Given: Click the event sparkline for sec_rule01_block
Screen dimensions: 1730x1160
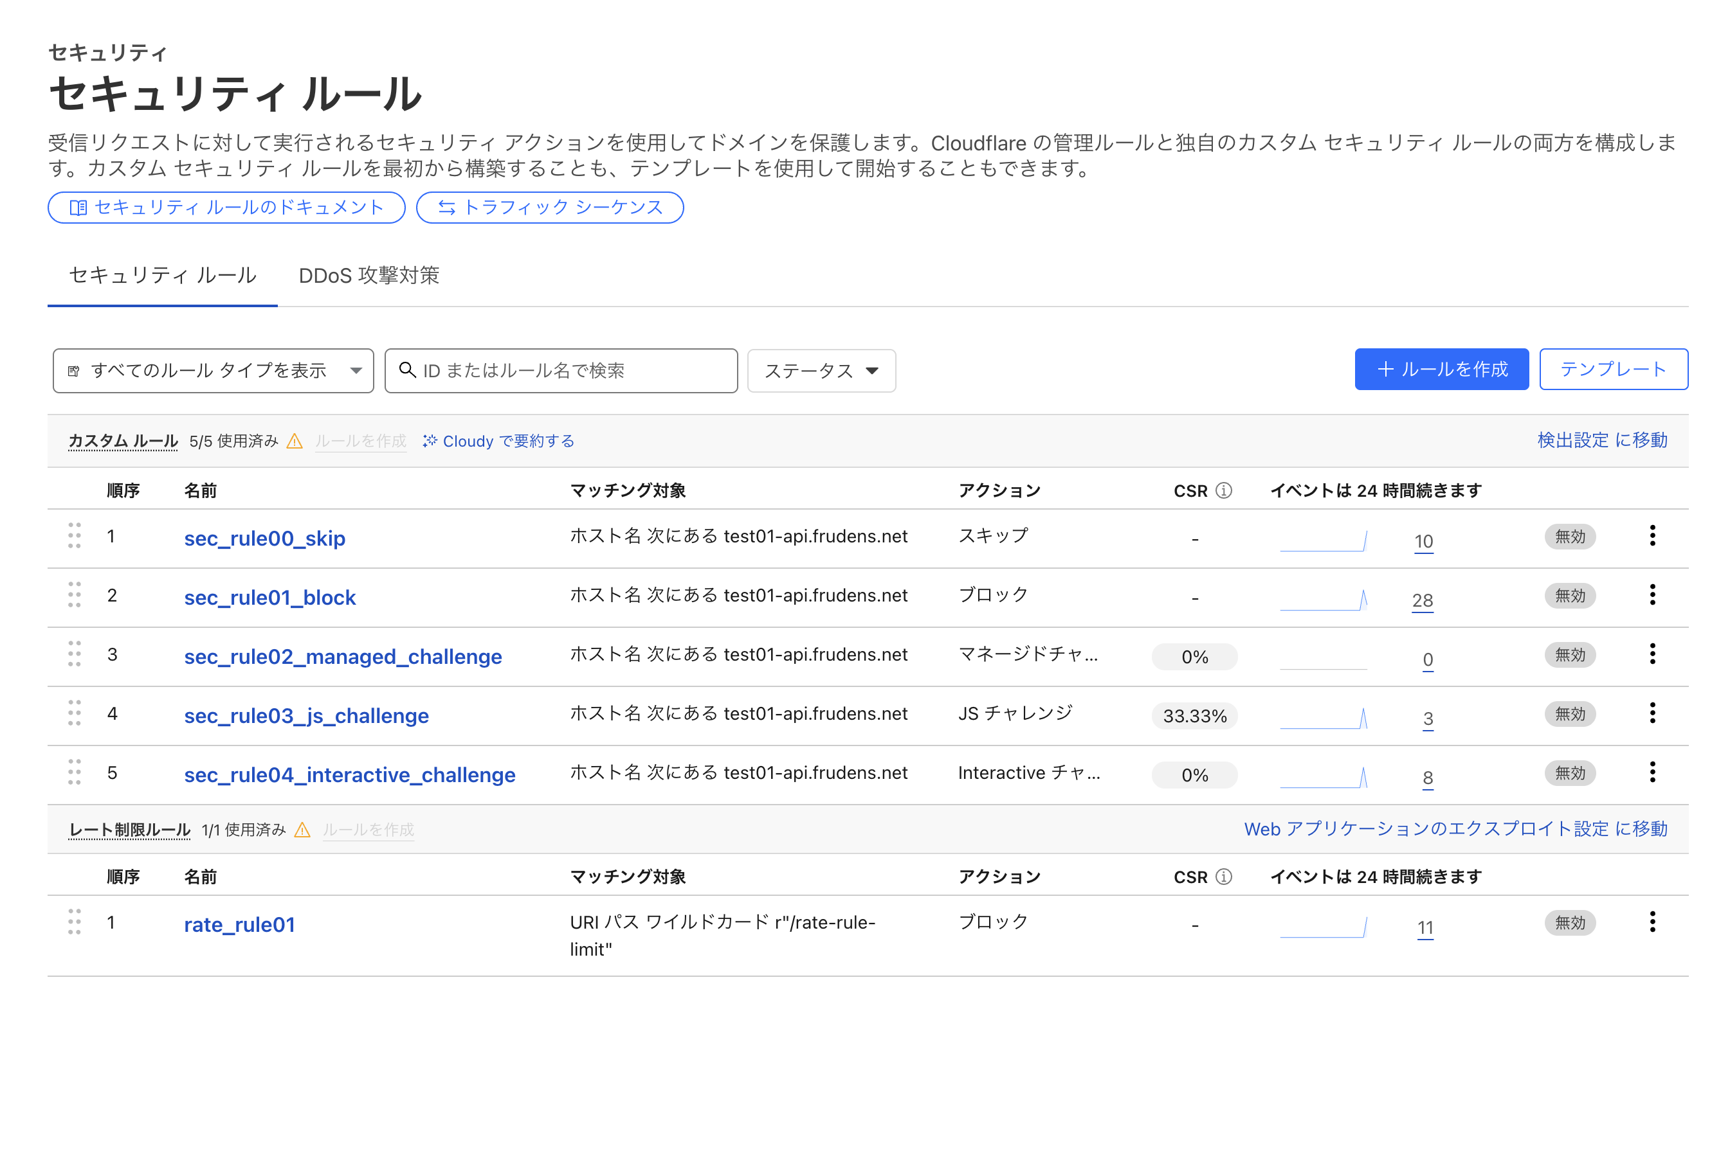Looking at the screenshot, I should click(x=1323, y=600).
